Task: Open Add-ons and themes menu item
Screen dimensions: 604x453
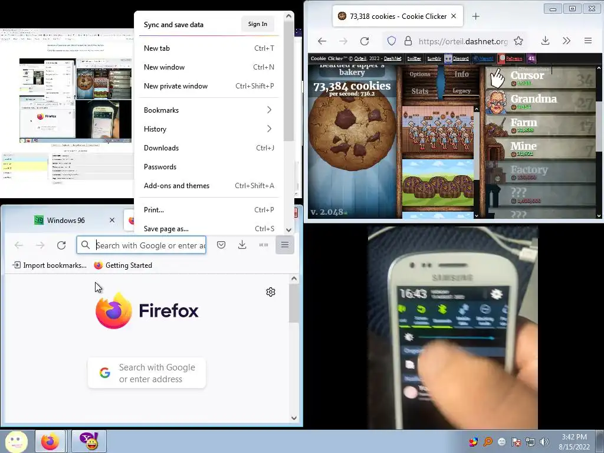Action: [x=209, y=186]
